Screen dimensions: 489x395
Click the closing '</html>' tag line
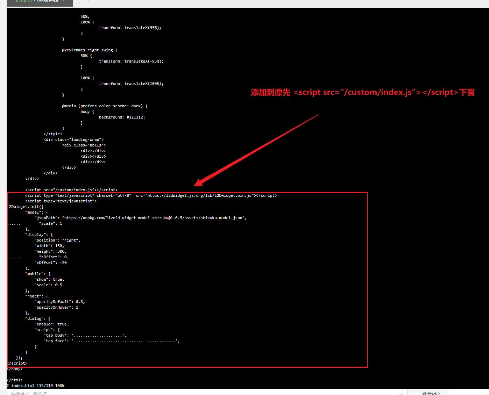[15, 380]
